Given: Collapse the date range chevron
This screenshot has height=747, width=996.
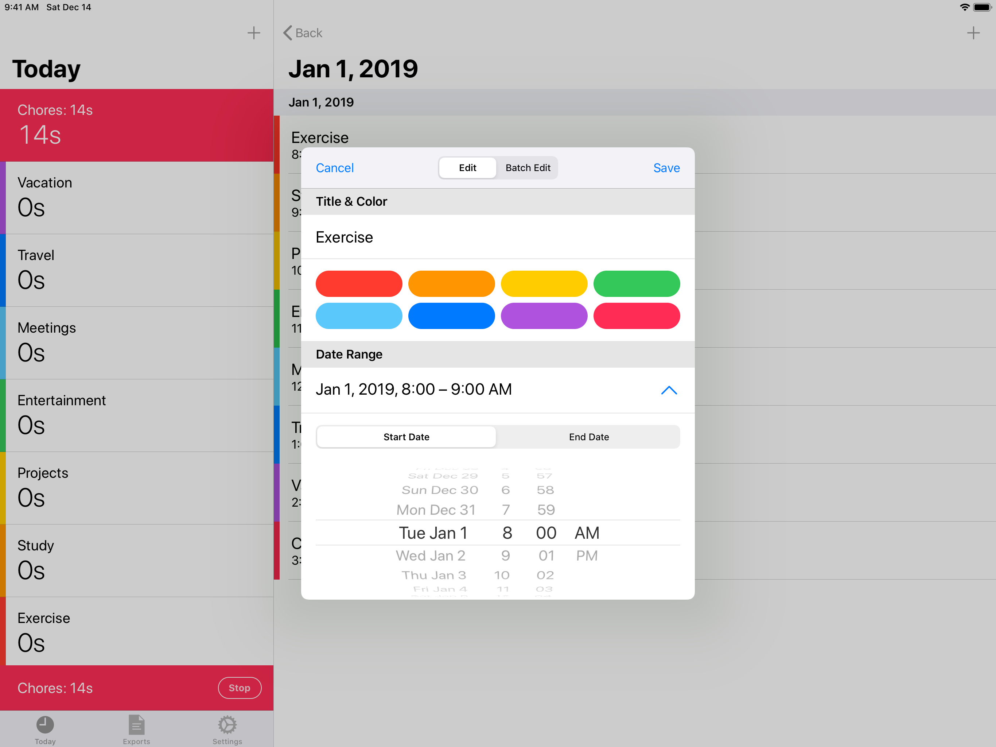Looking at the screenshot, I should [669, 390].
